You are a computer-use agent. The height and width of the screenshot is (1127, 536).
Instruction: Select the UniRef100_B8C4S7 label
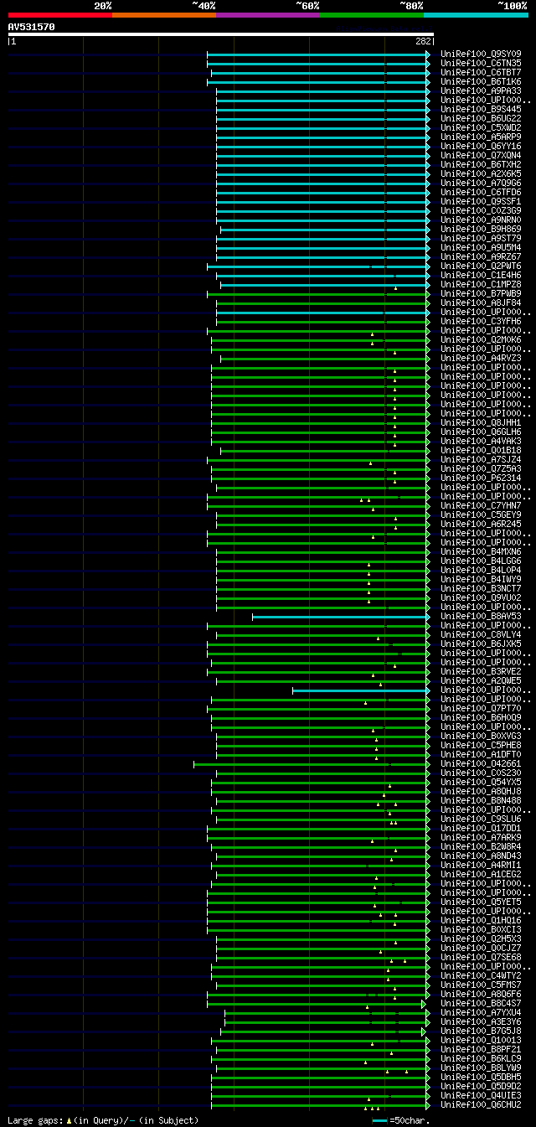pos(481,1003)
